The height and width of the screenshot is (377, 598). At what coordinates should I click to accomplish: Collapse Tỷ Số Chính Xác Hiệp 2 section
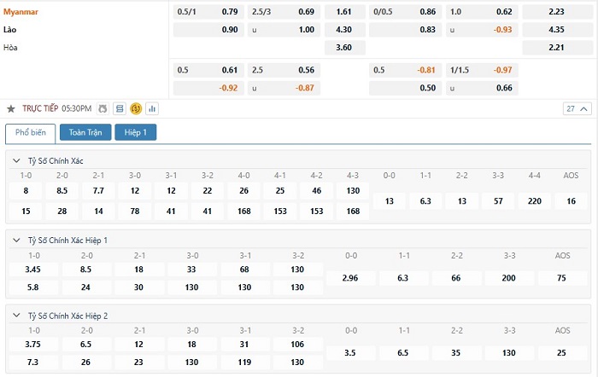pos(16,316)
